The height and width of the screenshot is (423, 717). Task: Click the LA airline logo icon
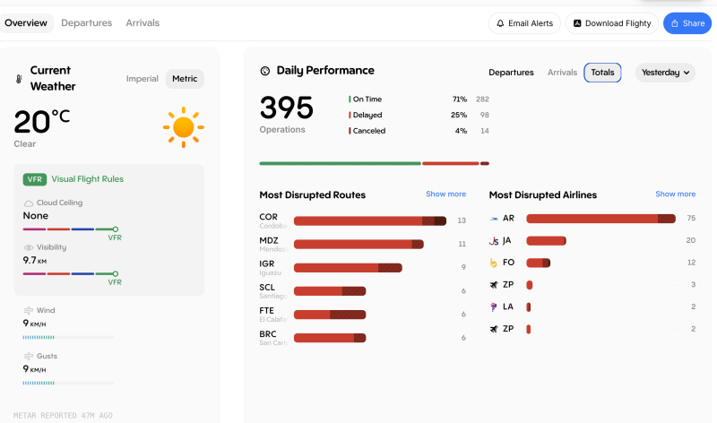(x=494, y=306)
